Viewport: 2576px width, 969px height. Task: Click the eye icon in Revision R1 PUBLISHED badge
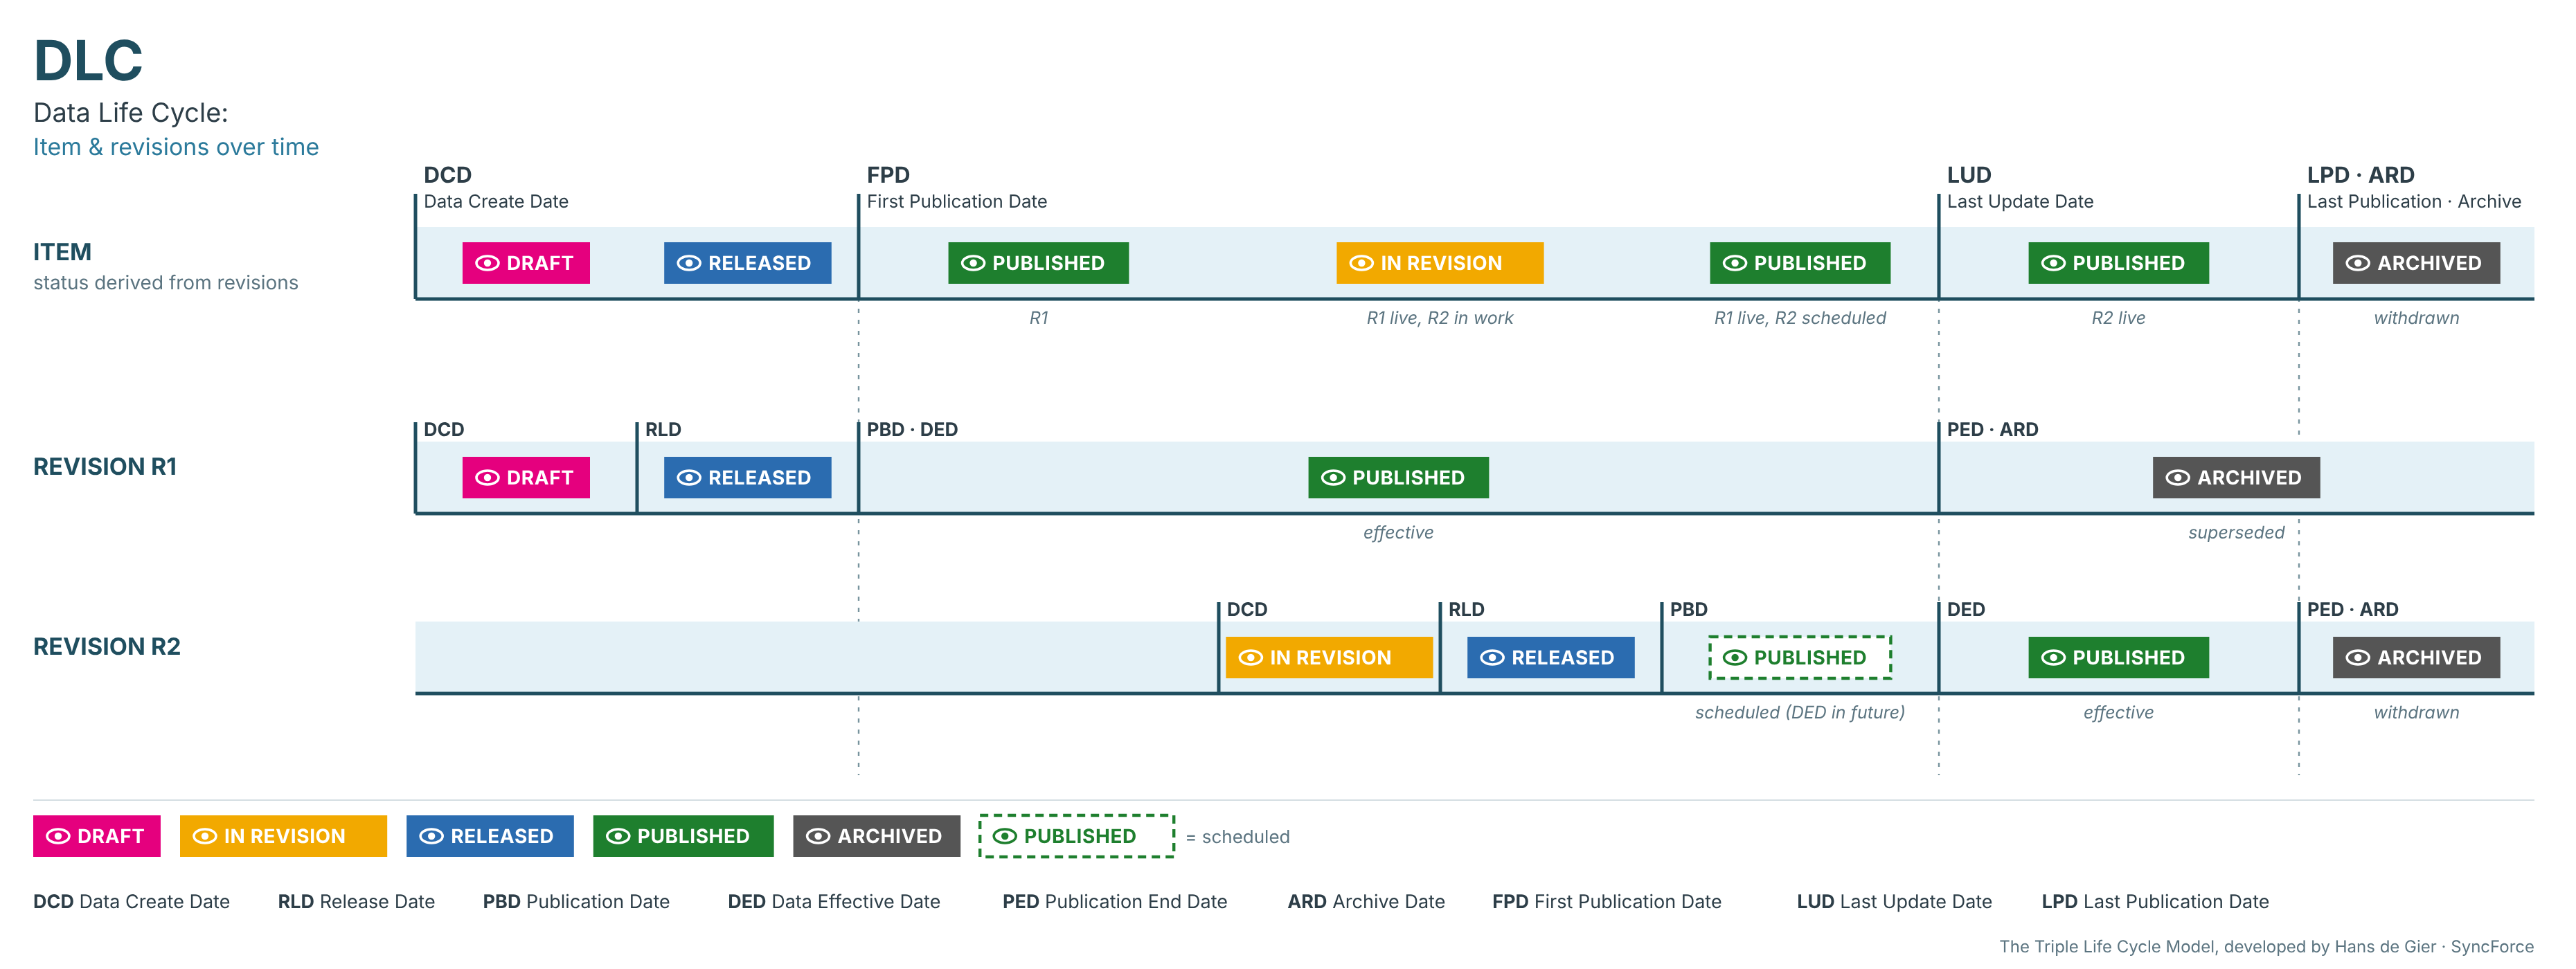point(1333,478)
